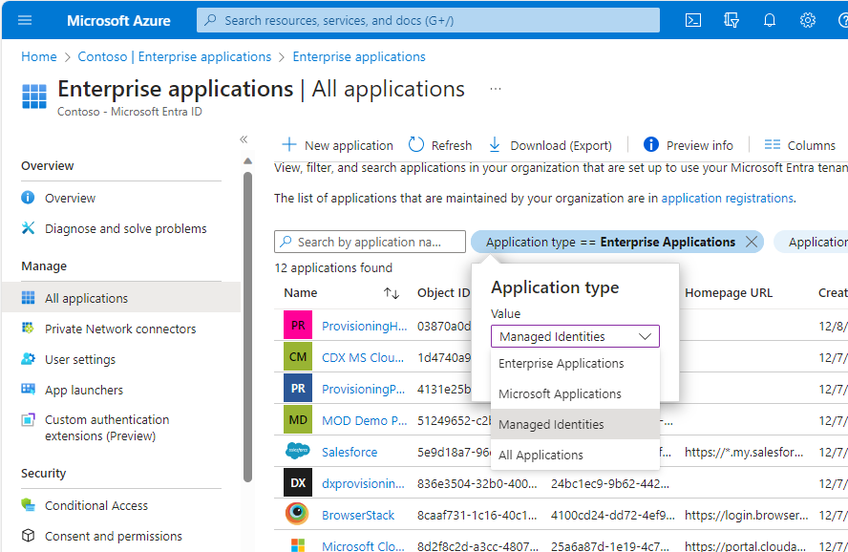Click the Salesforce application icon
848x552 pixels.
pyautogui.click(x=297, y=451)
